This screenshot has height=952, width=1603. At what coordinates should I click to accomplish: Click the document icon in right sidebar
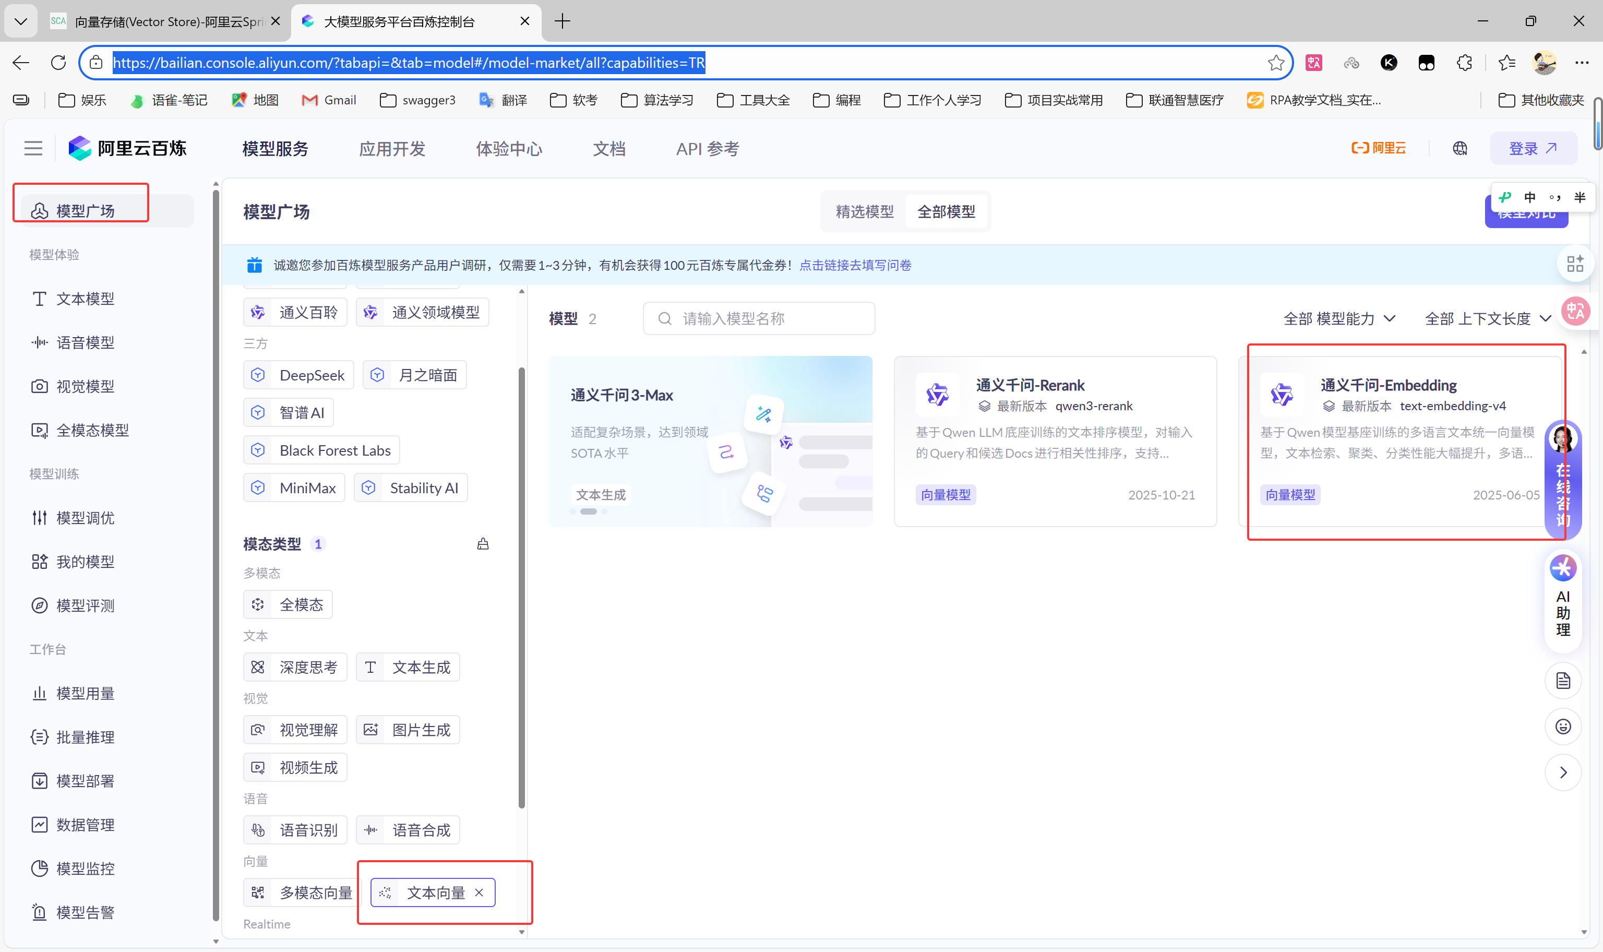coord(1563,681)
